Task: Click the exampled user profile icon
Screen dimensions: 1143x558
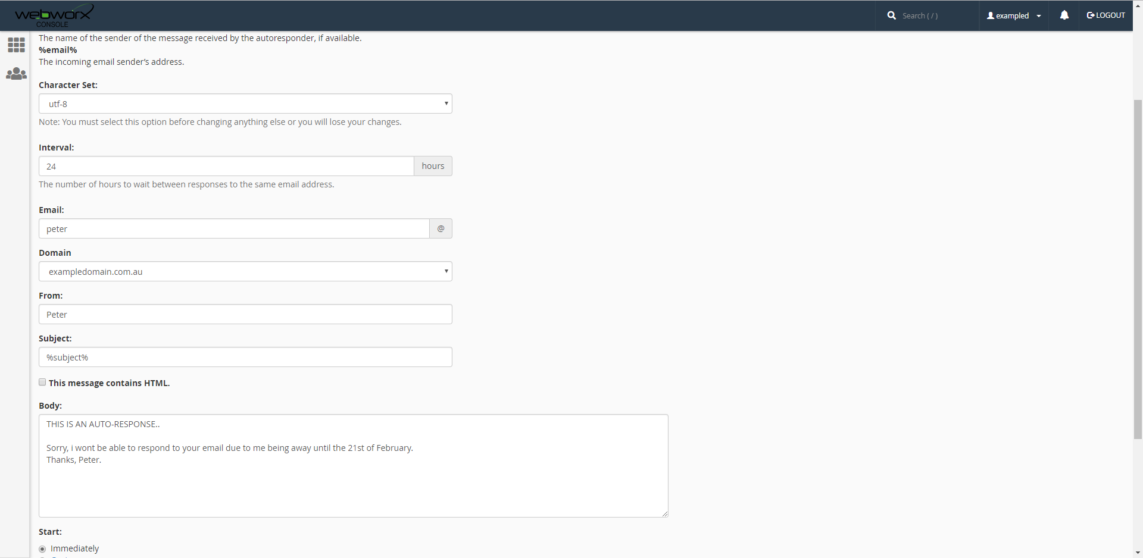Action: 991,15
